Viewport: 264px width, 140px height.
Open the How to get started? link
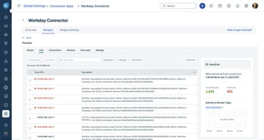pyautogui.click(x=239, y=30)
